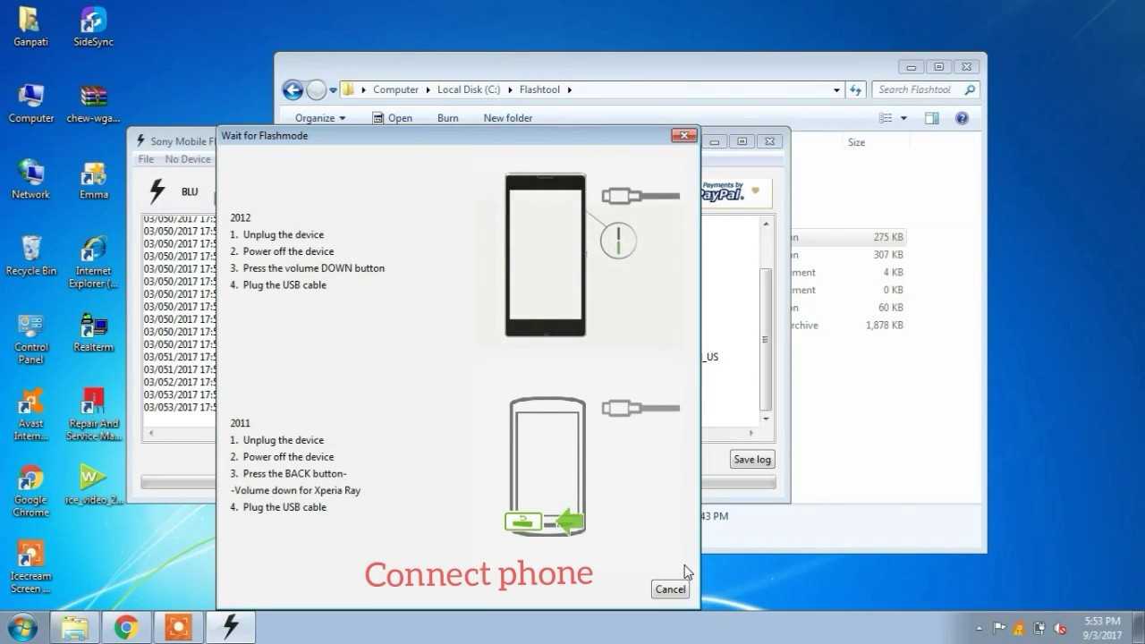Click the volume tray icon
Image resolution: width=1145 pixels, height=644 pixels.
pyautogui.click(x=1061, y=629)
